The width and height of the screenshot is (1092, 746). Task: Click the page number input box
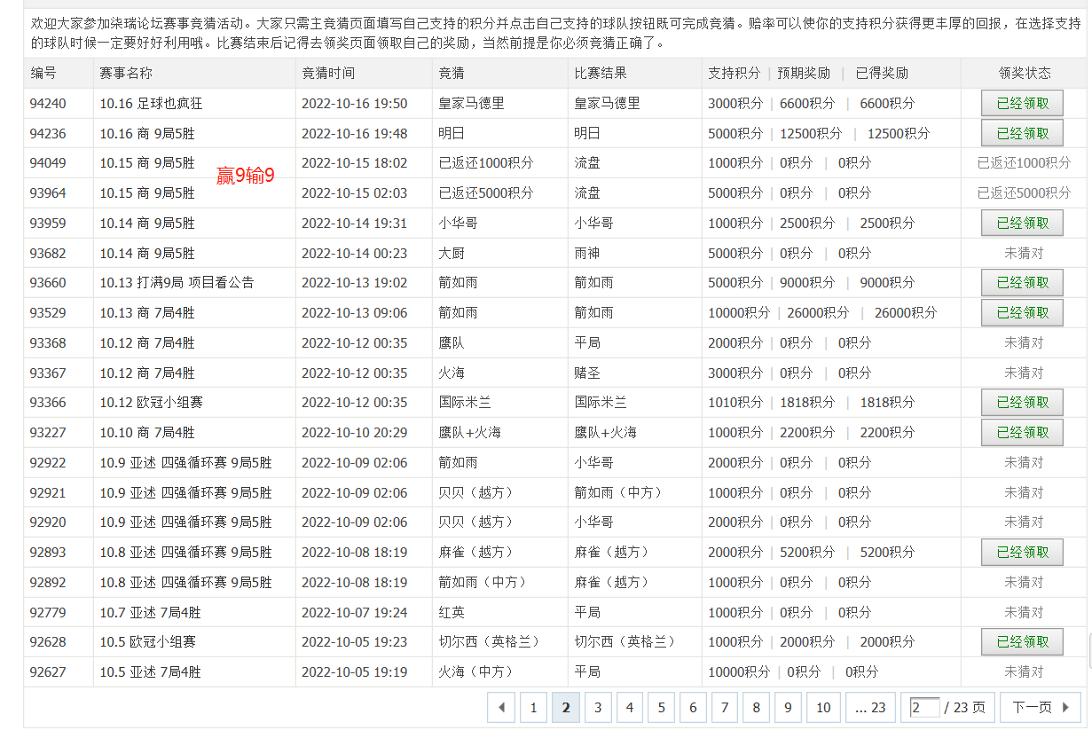point(924,708)
